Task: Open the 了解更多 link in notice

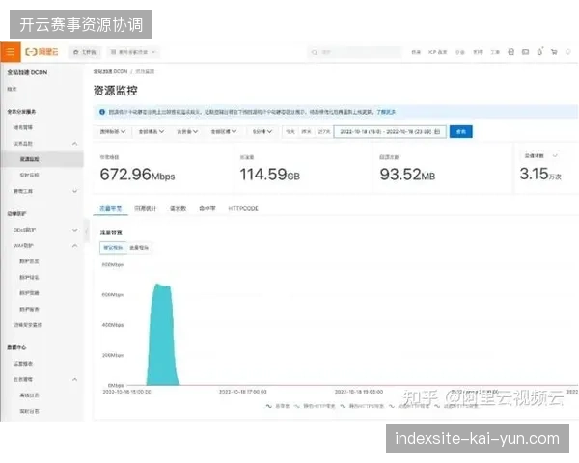Action: point(386,112)
